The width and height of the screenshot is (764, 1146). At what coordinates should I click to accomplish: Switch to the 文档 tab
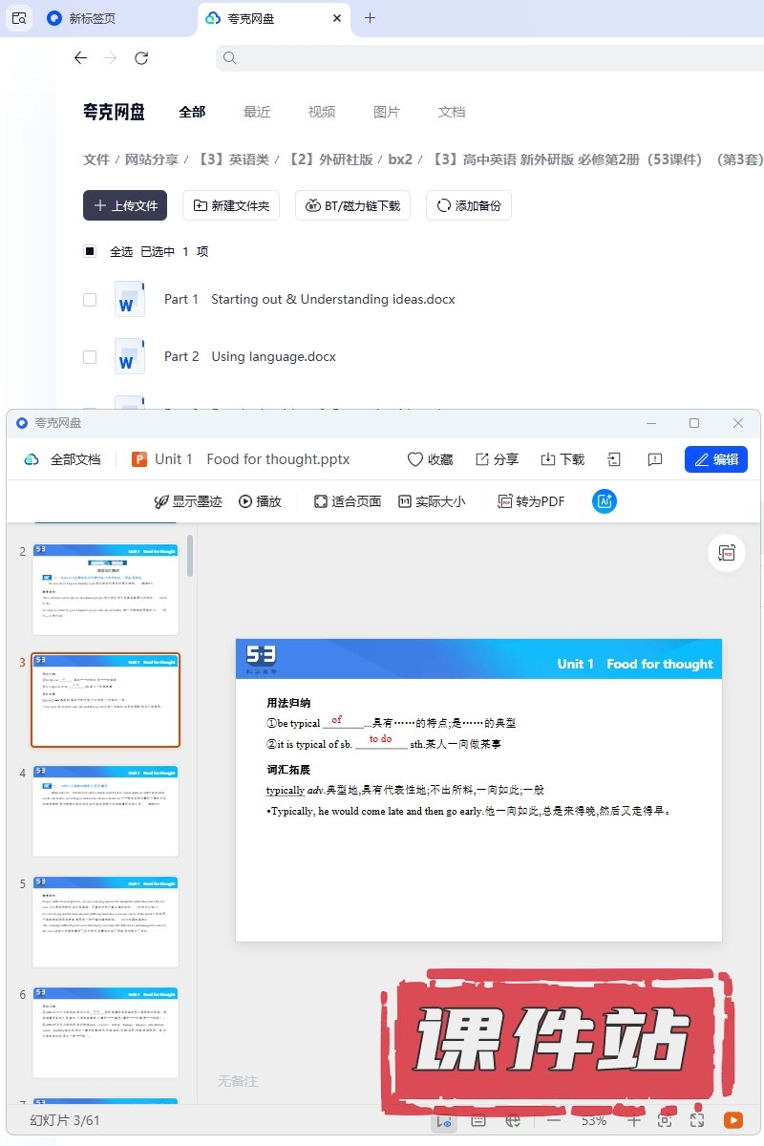pyautogui.click(x=452, y=112)
